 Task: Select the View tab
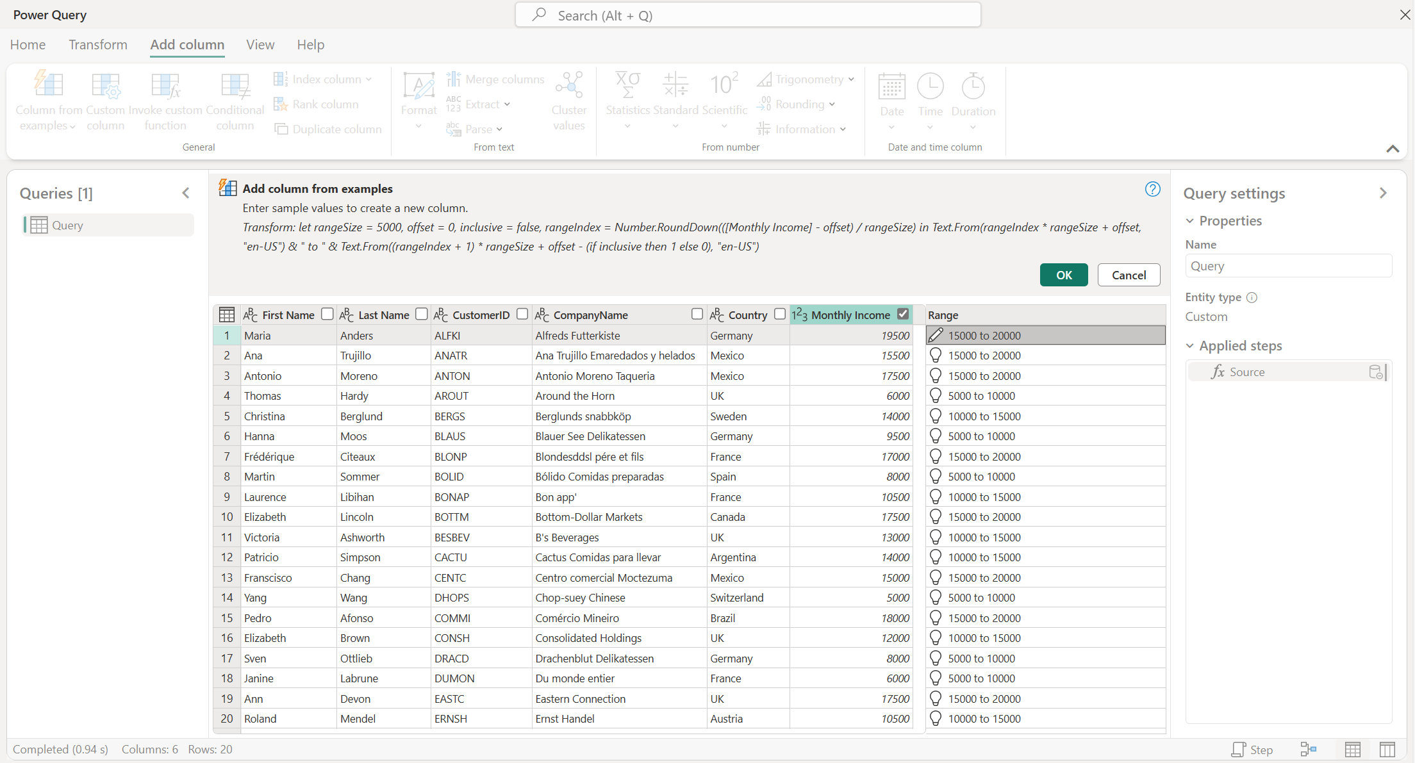coord(260,44)
